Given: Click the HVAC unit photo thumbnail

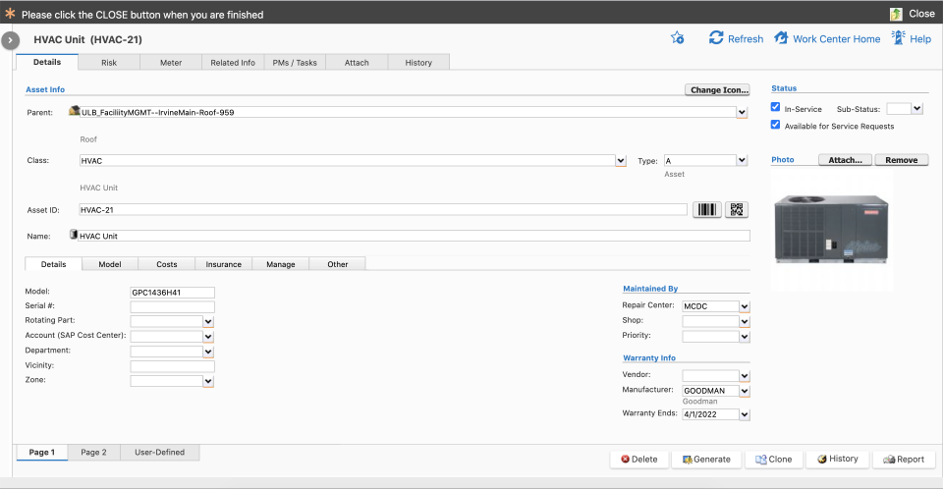Looking at the screenshot, I should pyautogui.click(x=831, y=228).
